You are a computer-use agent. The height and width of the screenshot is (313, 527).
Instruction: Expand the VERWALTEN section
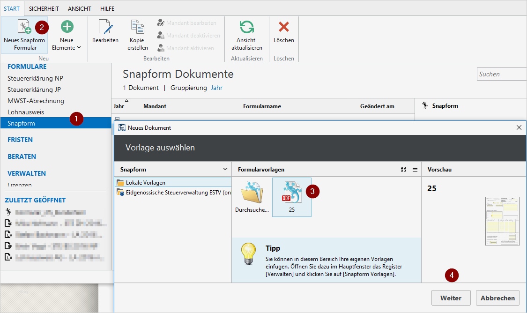click(27, 173)
